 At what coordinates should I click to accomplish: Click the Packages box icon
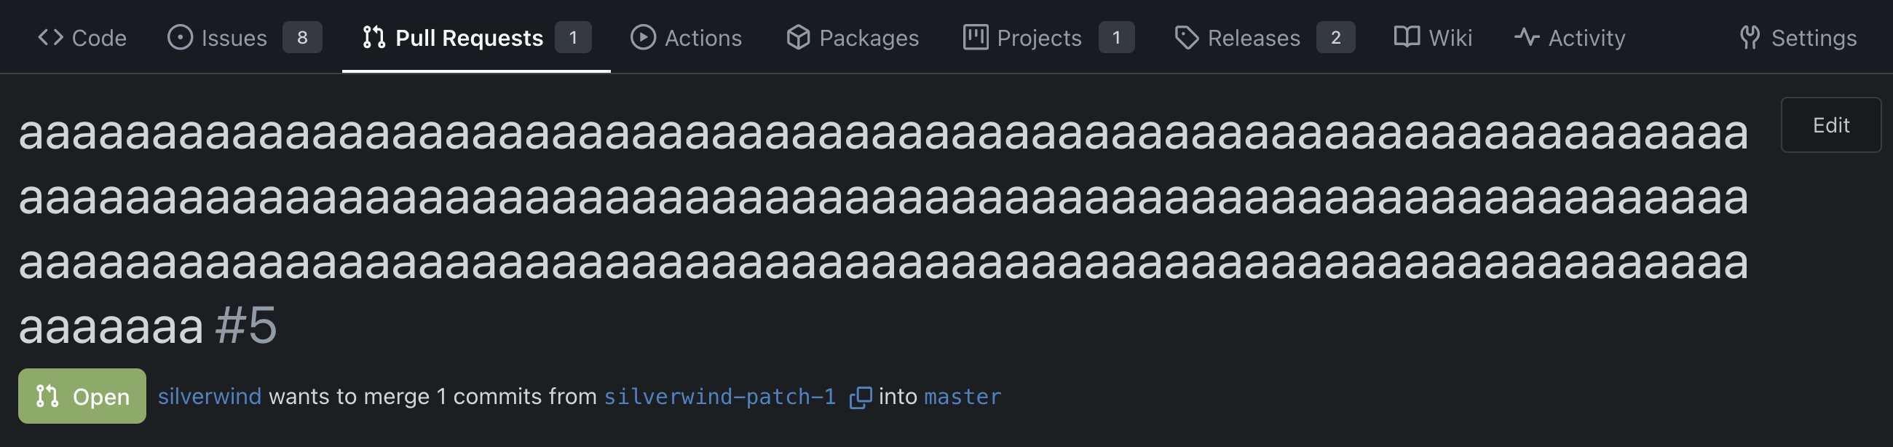pos(798,38)
